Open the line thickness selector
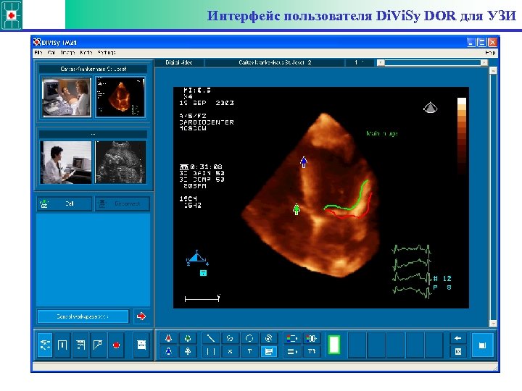Viewport: 522px width, 391px height. pyautogui.click(x=292, y=351)
